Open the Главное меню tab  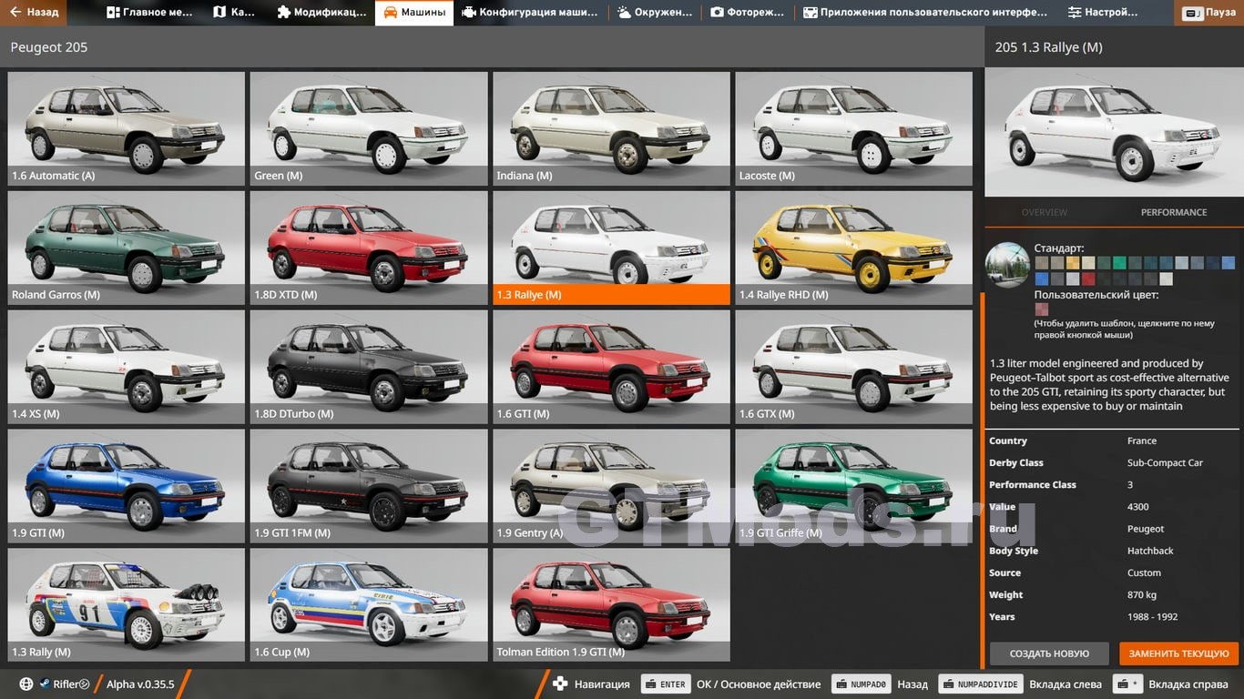(149, 13)
